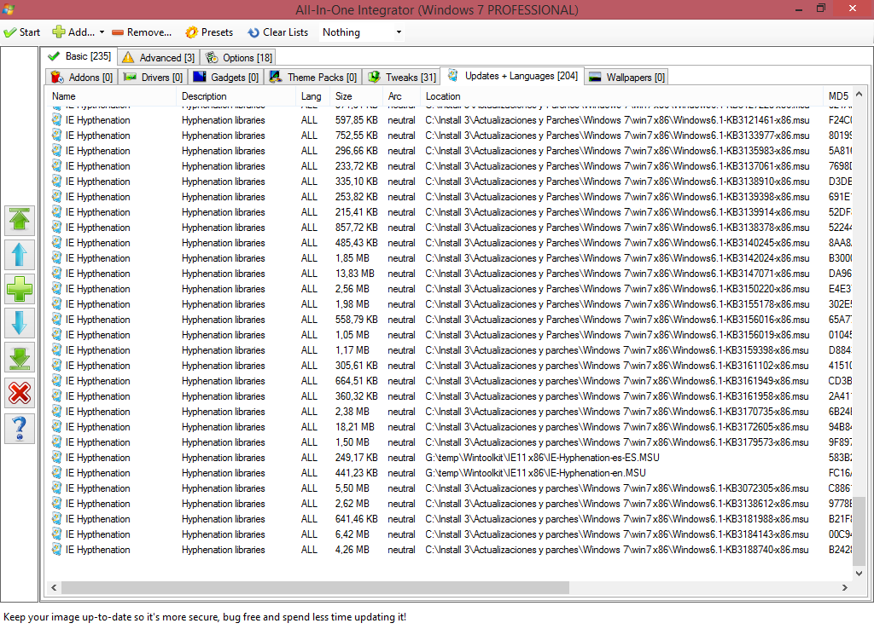This screenshot has height=629, width=874.
Task: Sort by the Name column header
Action: [x=112, y=95]
